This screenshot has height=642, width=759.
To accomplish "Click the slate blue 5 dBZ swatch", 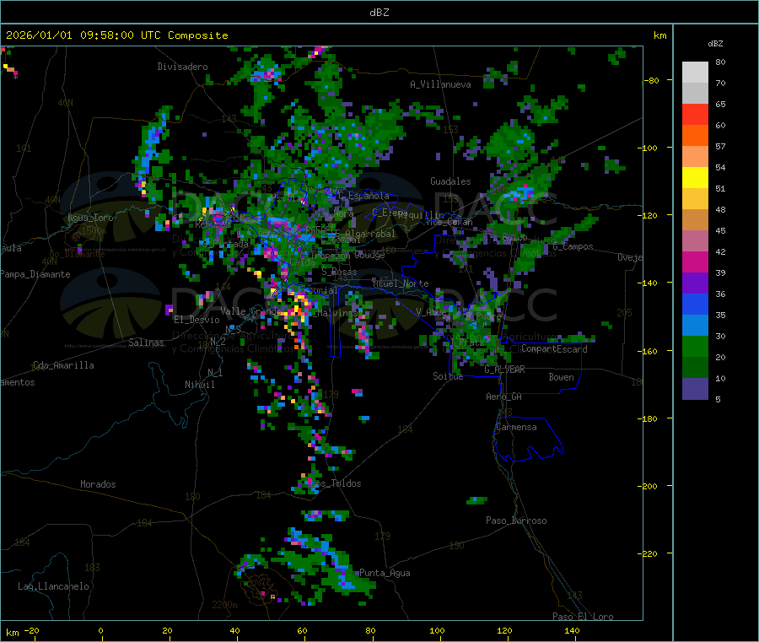I will [695, 389].
